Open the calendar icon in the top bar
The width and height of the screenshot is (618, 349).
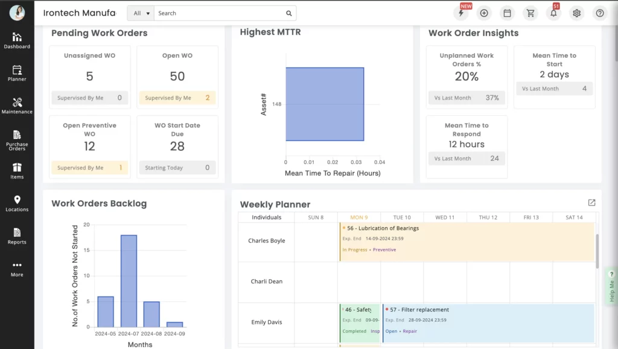click(507, 13)
